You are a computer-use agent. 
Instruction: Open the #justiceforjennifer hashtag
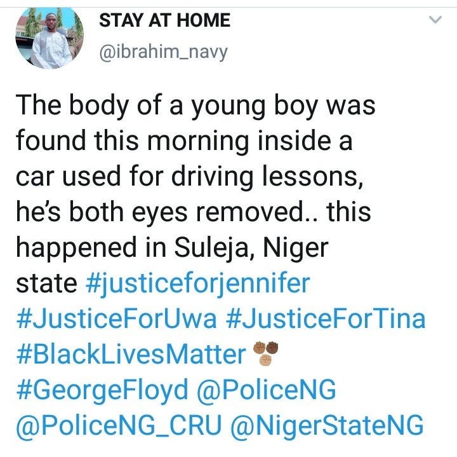point(197,283)
